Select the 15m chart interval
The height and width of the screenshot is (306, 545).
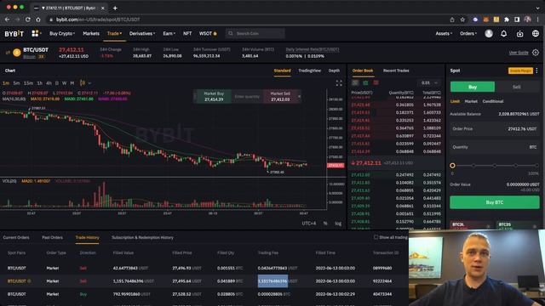[x=28, y=83]
